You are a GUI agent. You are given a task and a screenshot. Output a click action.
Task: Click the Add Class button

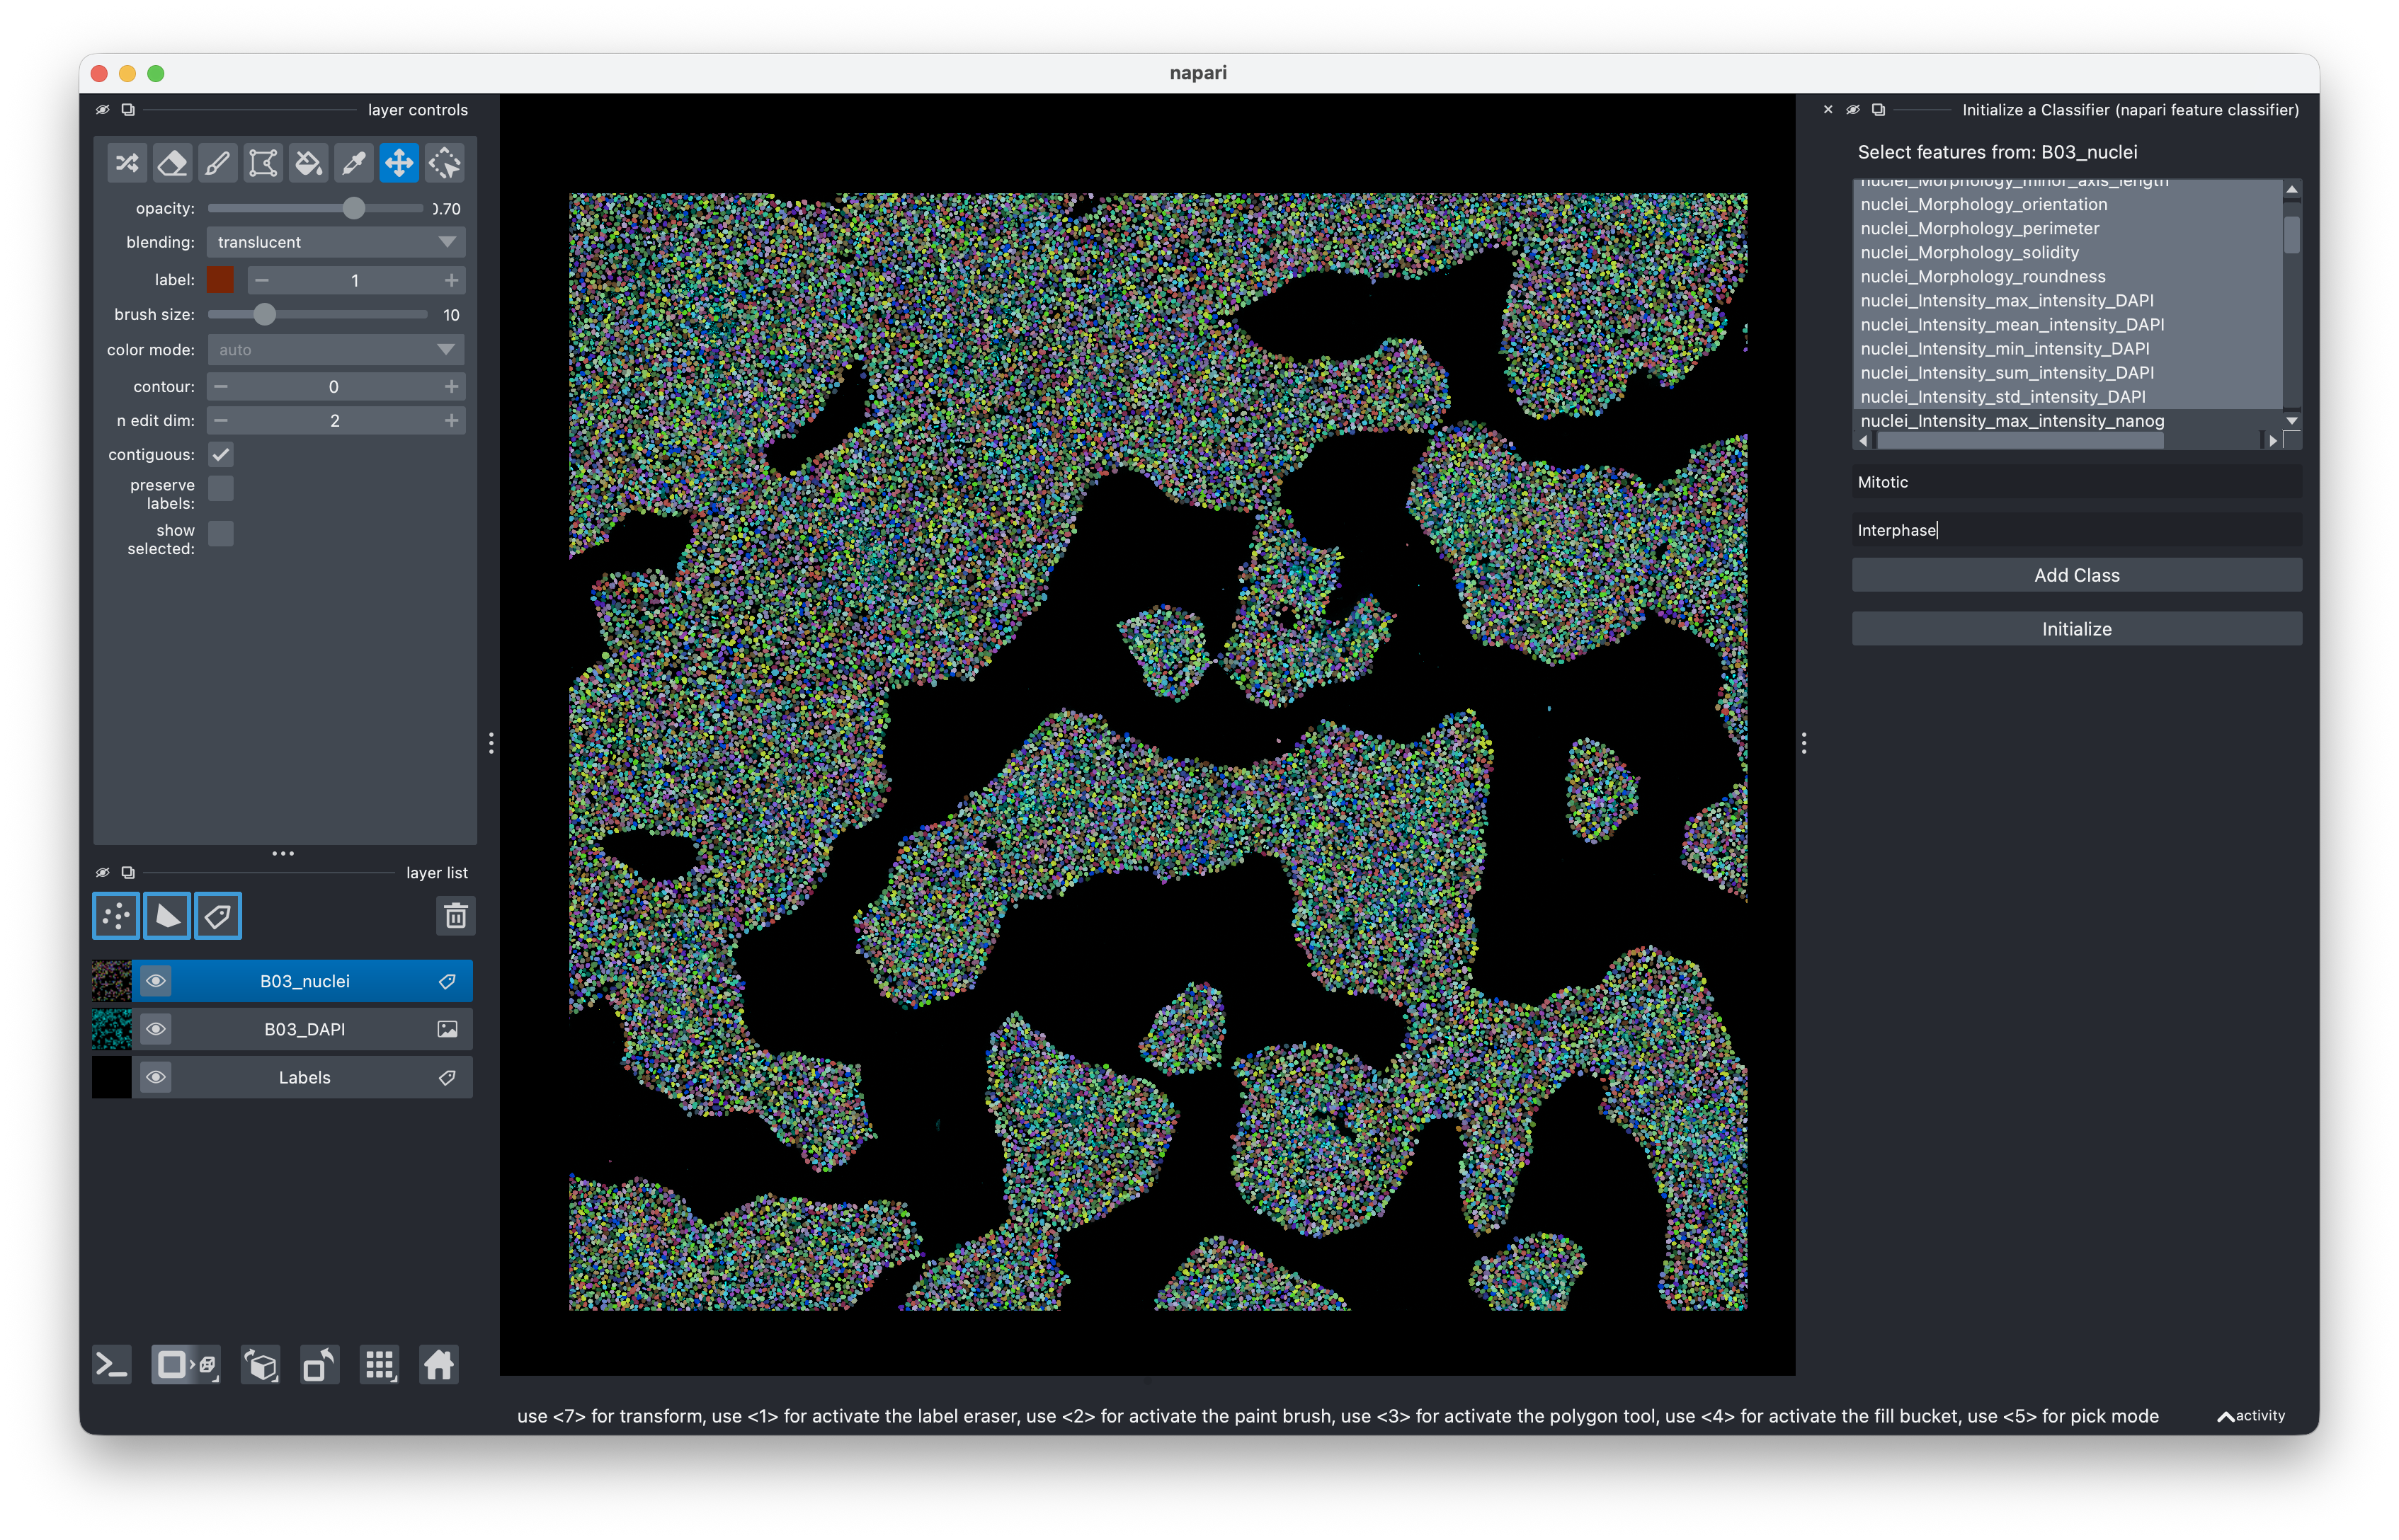[x=2075, y=575]
